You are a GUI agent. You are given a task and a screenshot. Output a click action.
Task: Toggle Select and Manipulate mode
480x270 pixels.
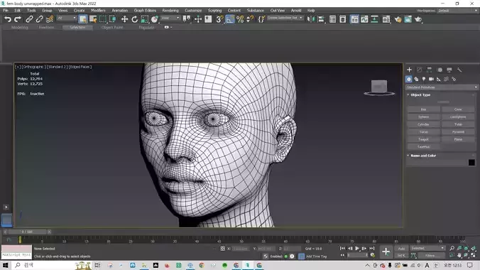tap(198, 19)
